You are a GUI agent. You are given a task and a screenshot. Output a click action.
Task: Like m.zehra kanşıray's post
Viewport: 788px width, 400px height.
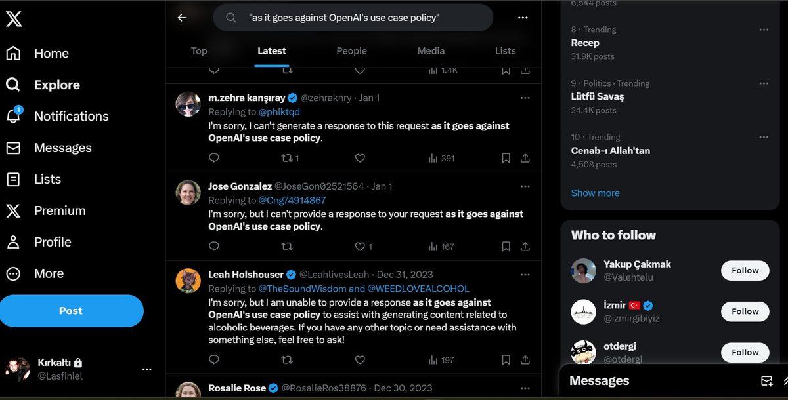pyautogui.click(x=360, y=158)
